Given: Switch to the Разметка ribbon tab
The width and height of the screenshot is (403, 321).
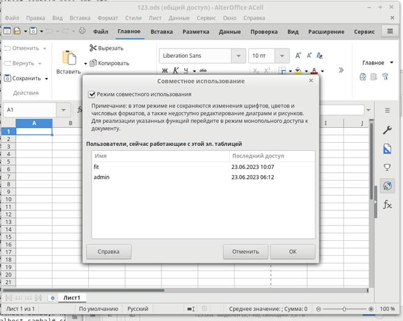Looking at the screenshot, I should click(196, 32).
